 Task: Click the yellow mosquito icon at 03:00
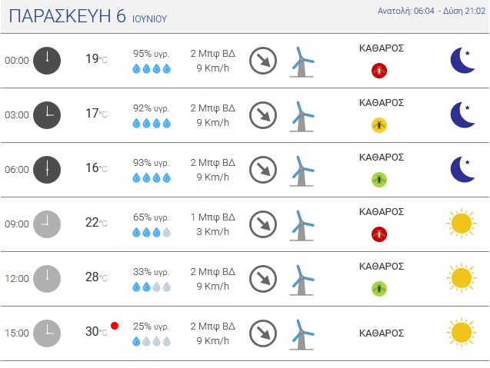tap(379, 125)
